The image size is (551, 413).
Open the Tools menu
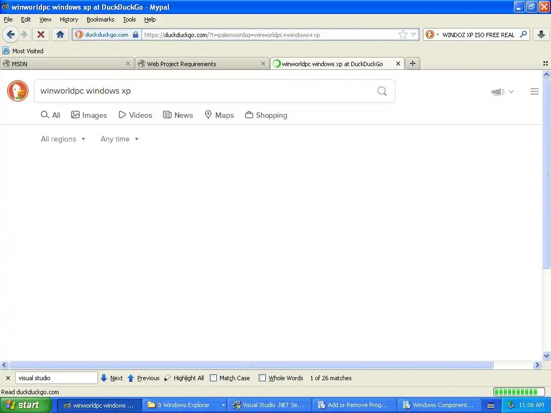tap(129, 19)
